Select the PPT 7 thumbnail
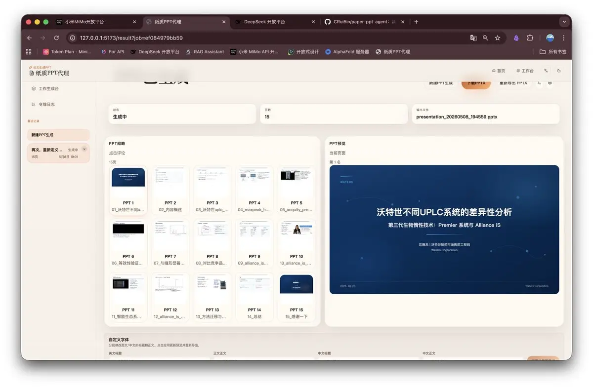Screen dimensions: 593x388 tap(170, 245)
